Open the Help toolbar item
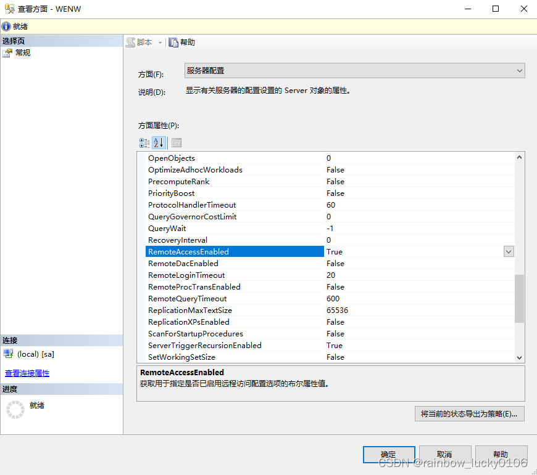 click(x=182, y=43)
